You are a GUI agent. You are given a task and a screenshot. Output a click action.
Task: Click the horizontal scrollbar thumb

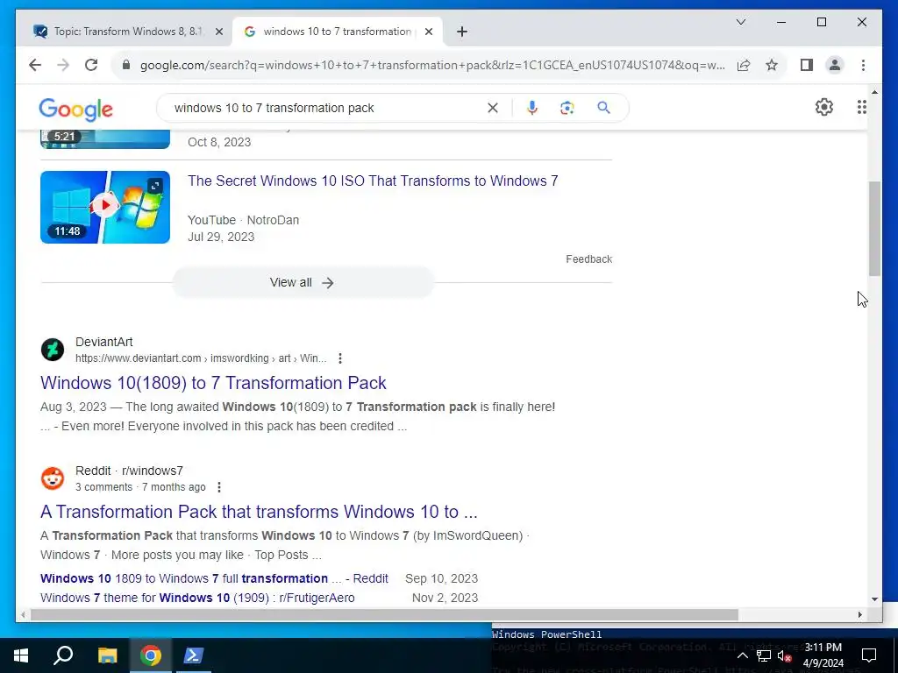[384, 614]
